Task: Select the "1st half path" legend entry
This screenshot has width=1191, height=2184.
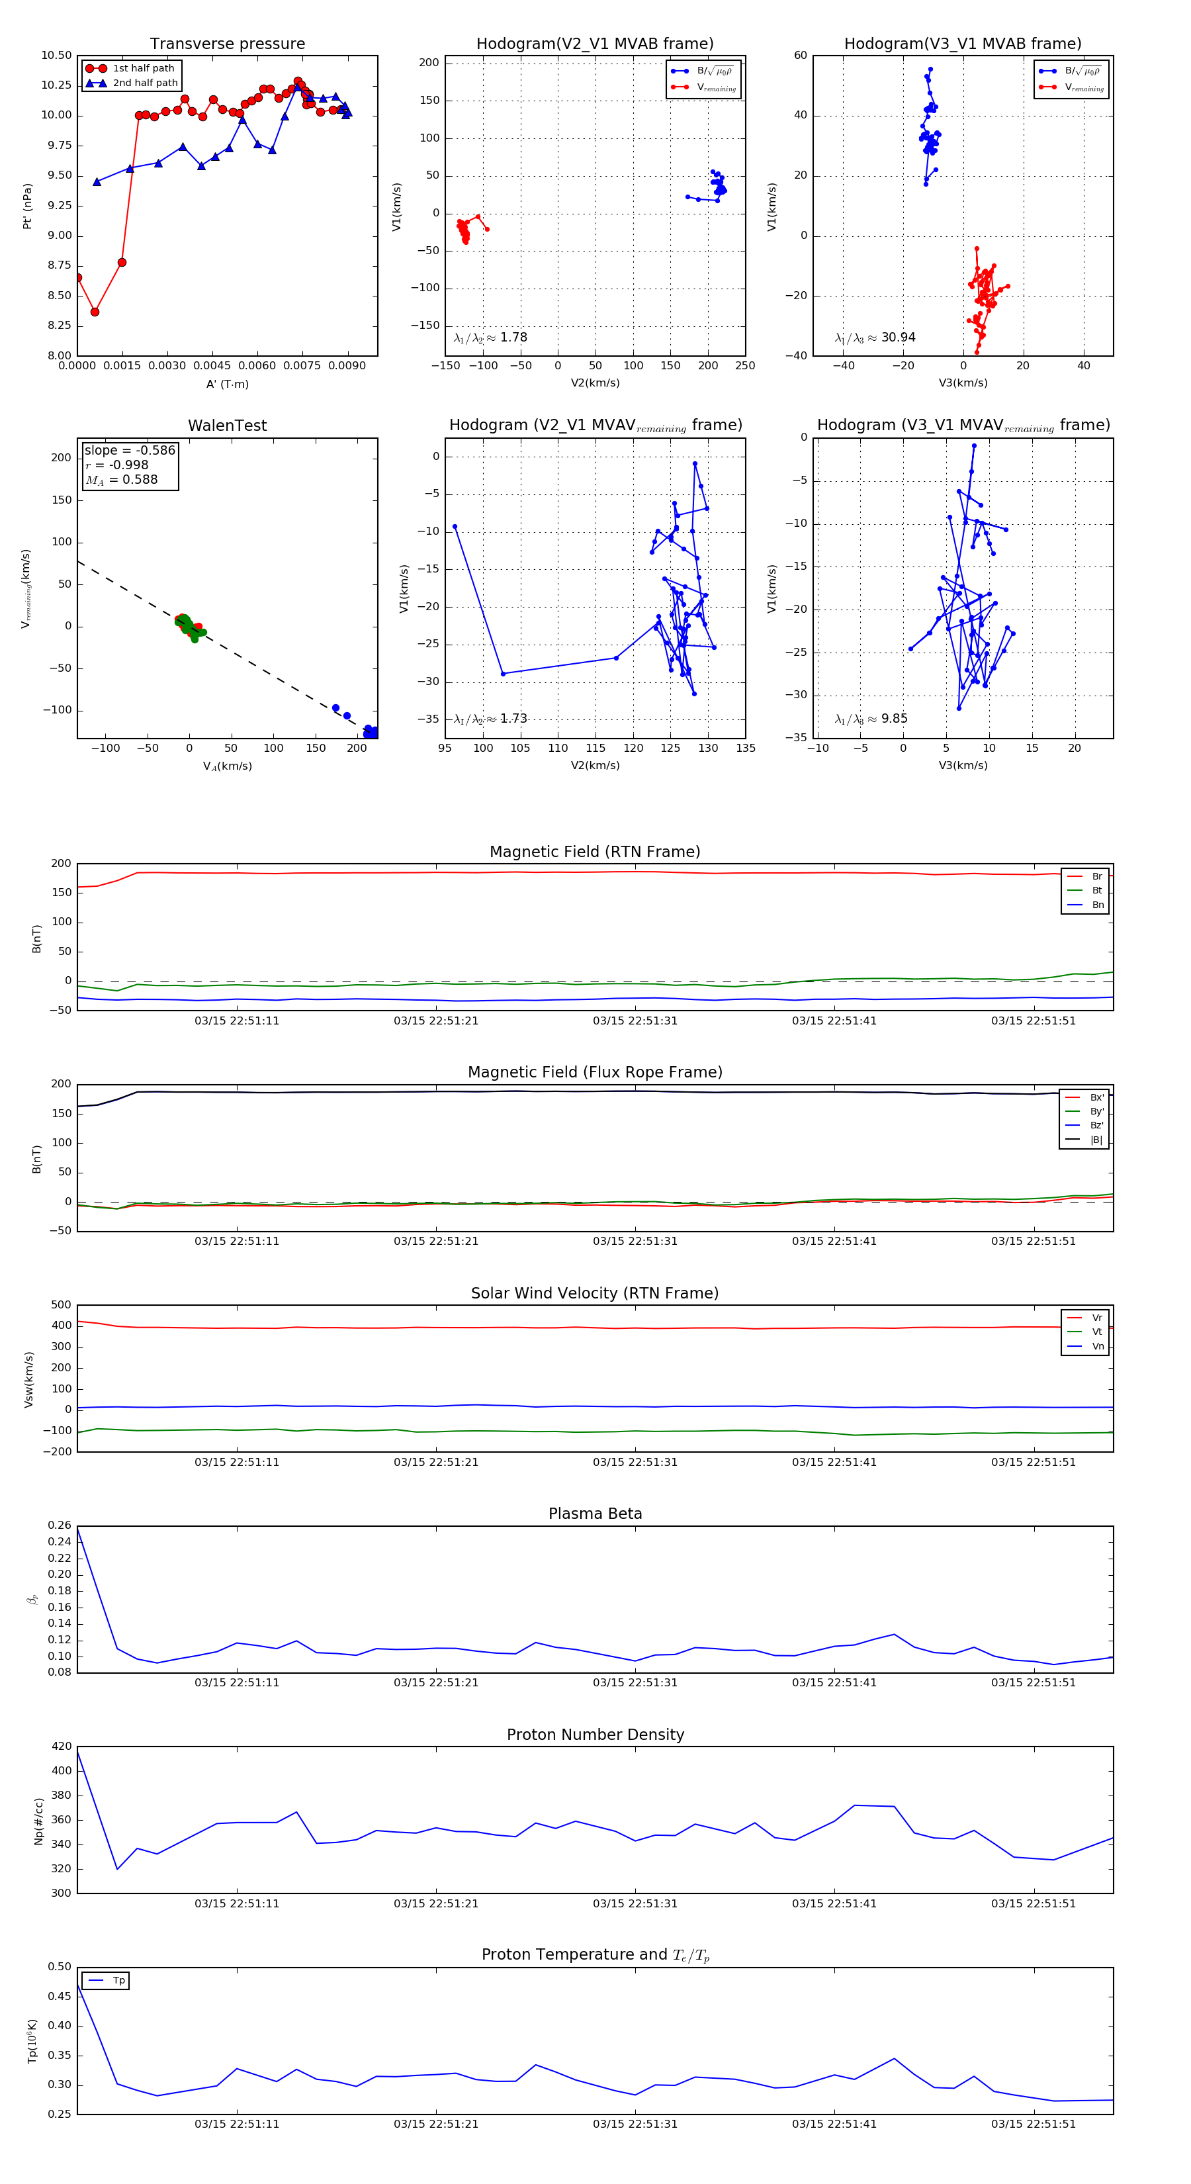Action: 130,69
